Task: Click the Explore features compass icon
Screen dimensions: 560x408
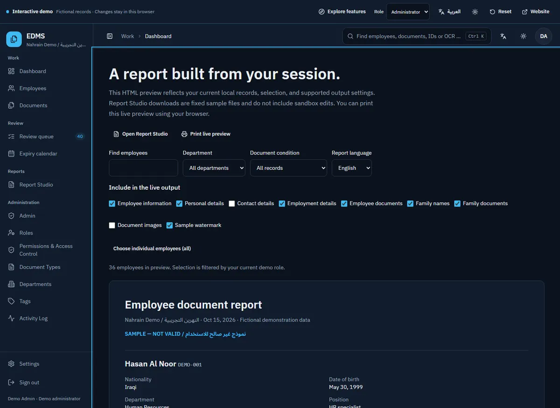Action: point(322,12)
